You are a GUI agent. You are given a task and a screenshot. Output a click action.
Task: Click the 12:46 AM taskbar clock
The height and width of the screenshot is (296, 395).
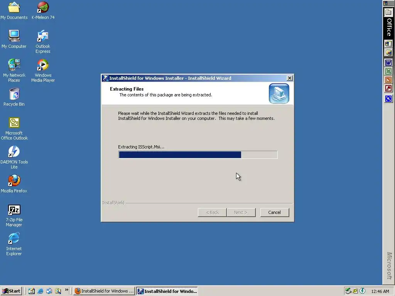pyautogui.click(x=380, y=291)
